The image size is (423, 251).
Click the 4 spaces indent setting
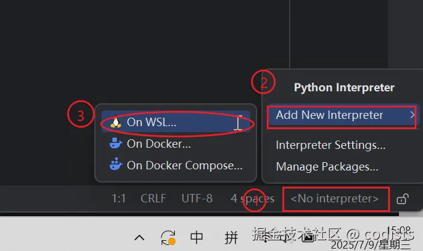[252, 199]
